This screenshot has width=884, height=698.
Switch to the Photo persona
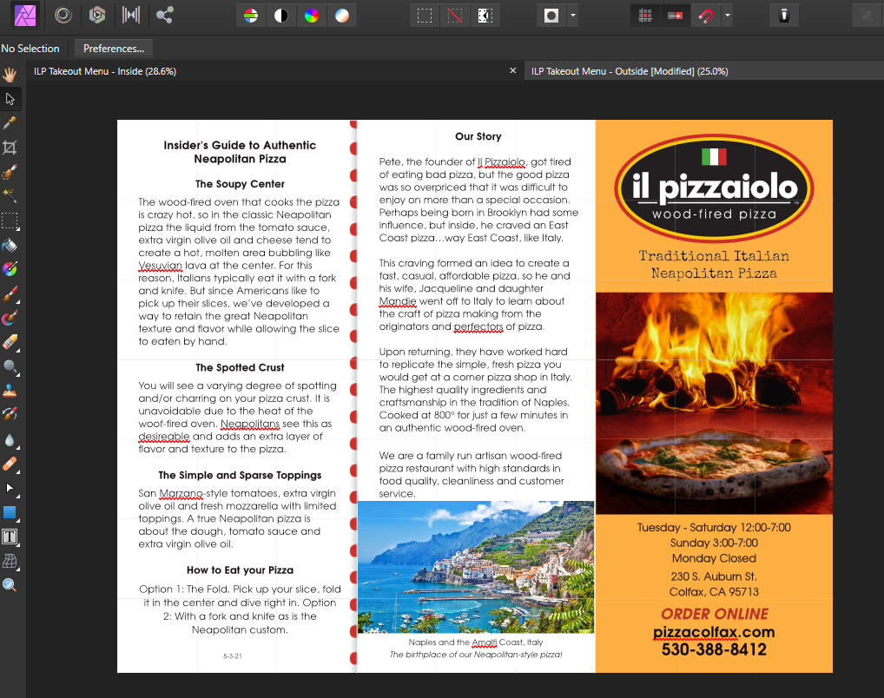click(x=25, y=16)
